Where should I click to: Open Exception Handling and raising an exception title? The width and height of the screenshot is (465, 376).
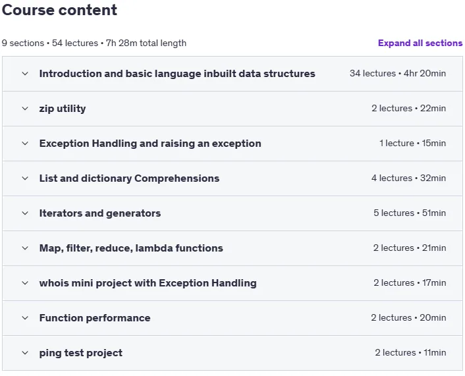coord(150,144)
